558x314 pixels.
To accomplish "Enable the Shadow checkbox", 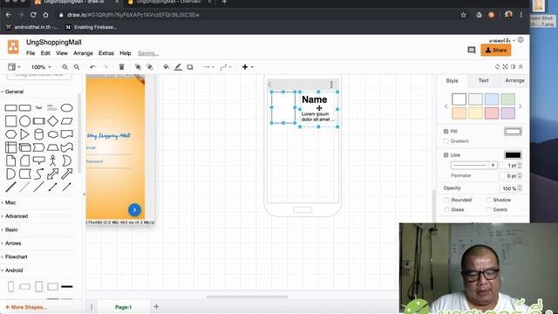I will point(488,200).
